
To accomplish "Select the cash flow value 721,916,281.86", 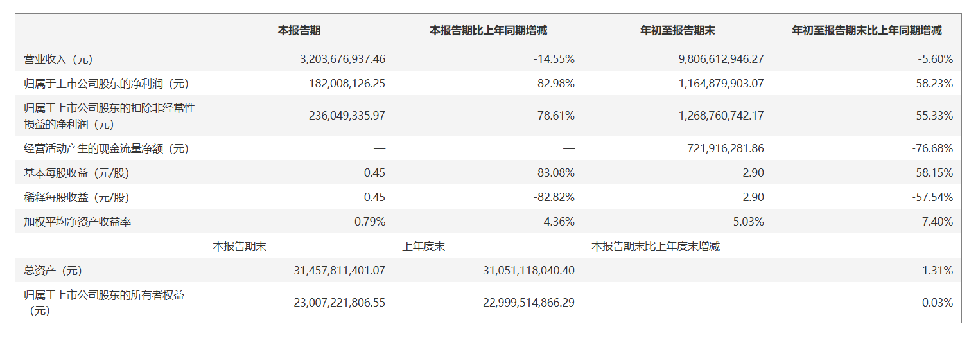I will [726, 148].
